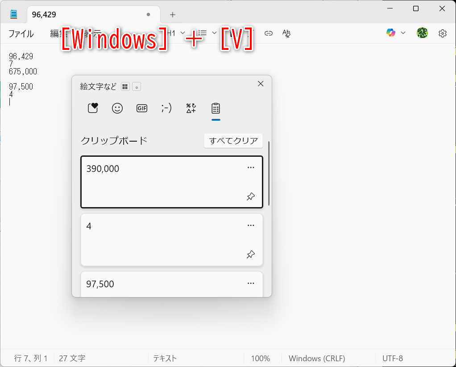The width and height of the screenshot is (456, 367).
Task: Toggle the grid layout view next to 絵文字など
Action: (125, 86)
